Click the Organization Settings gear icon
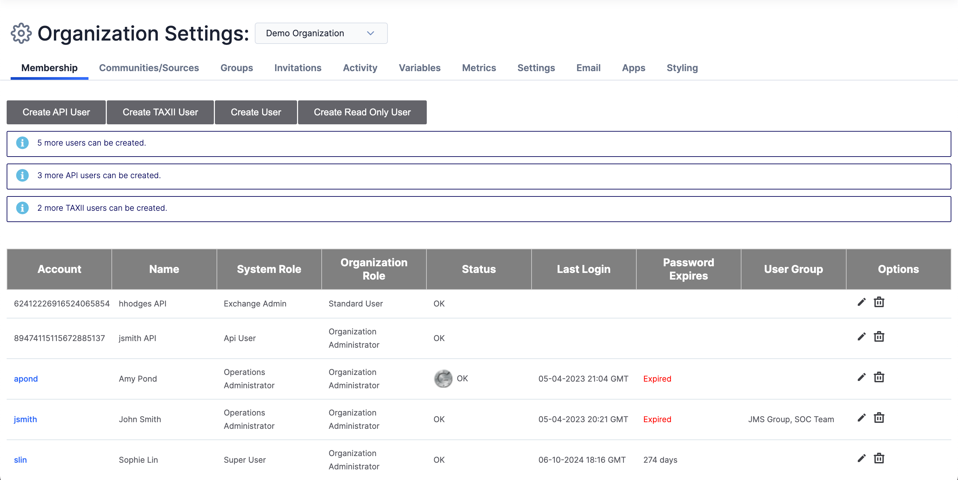Image resolution: width=958 pixels, height=480 pixels. [21, 34]
